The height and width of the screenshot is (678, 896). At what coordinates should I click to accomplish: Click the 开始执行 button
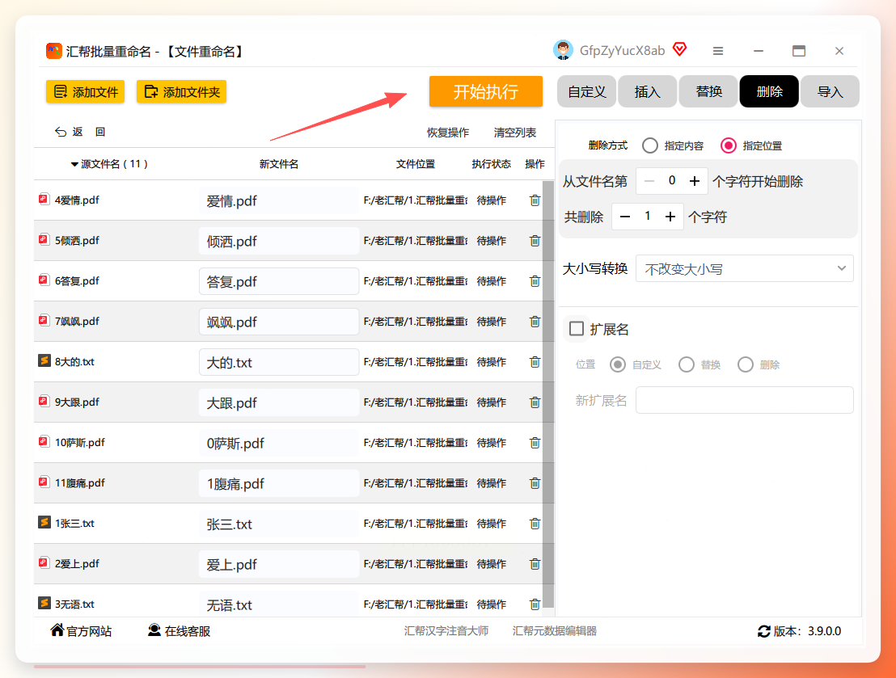click(486, 91)
